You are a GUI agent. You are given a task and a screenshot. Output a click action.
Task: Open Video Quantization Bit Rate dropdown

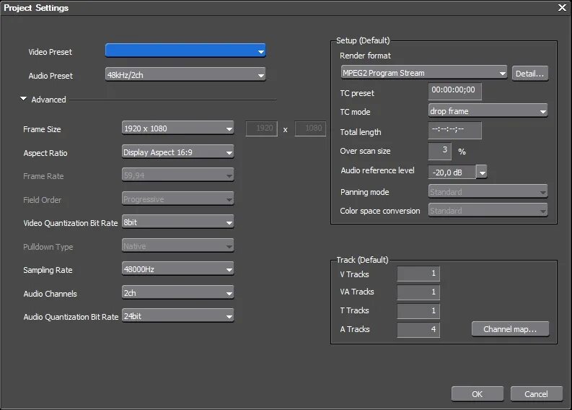[177, 222]
